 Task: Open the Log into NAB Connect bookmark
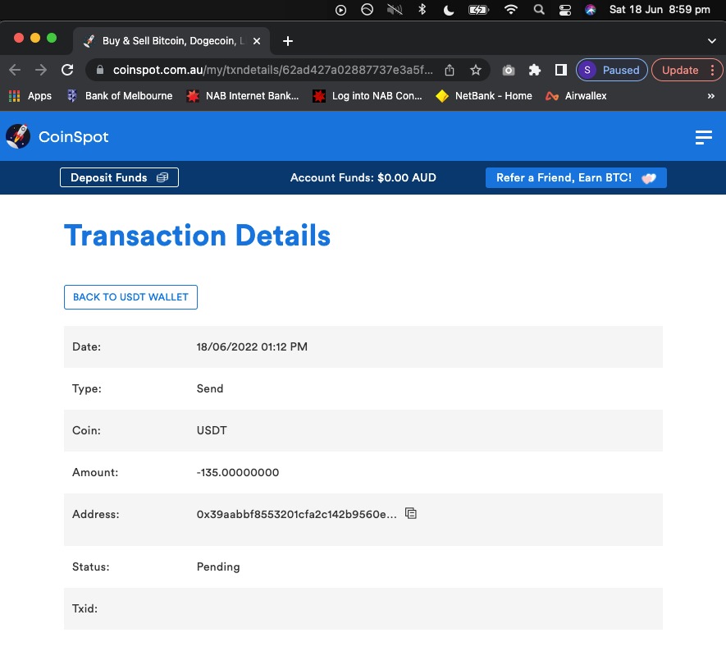click(368, 96)
